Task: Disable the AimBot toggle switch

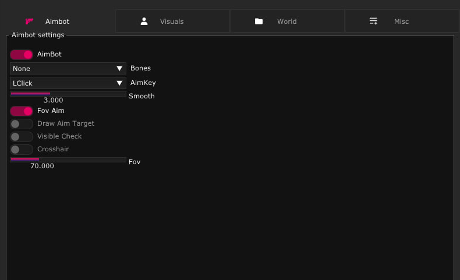Action: point(22,55)
